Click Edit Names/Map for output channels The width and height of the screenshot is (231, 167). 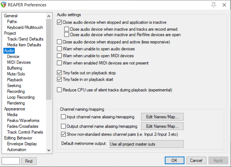tap(162, 126)
